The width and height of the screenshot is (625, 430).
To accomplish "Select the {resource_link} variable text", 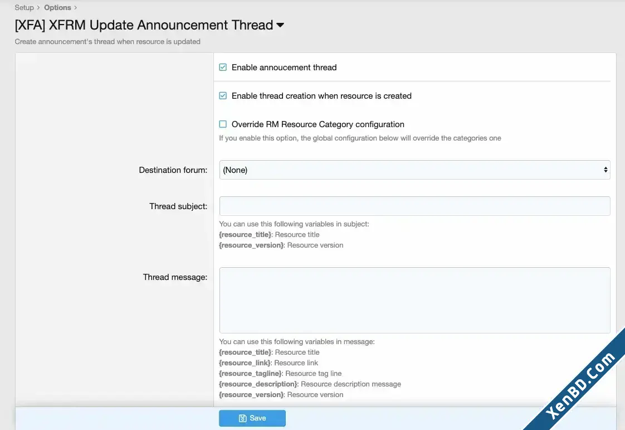I will pos(245,363).
